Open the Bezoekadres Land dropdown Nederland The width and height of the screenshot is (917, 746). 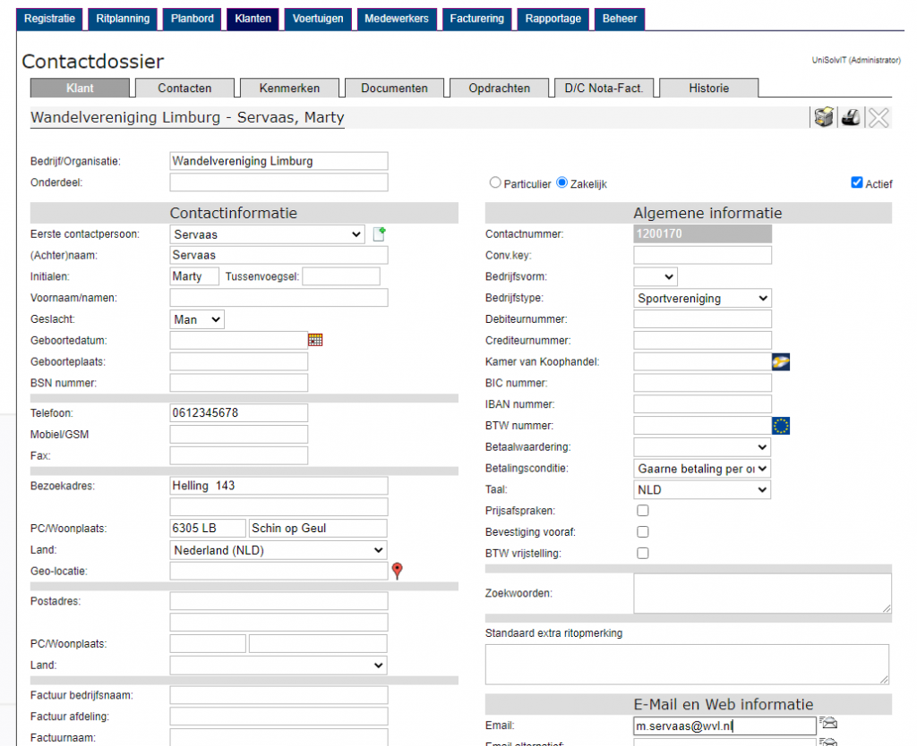[279, 550]
